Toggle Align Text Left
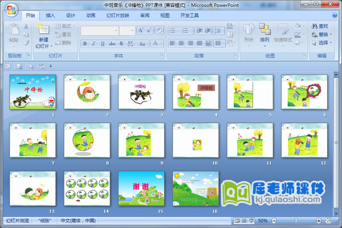The height and width of the screenshot is (228, 342). point(172,43)
